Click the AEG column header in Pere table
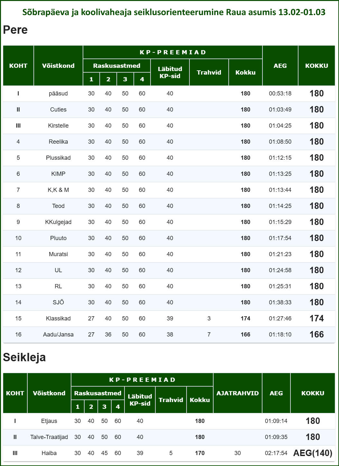 coord(280,66)
